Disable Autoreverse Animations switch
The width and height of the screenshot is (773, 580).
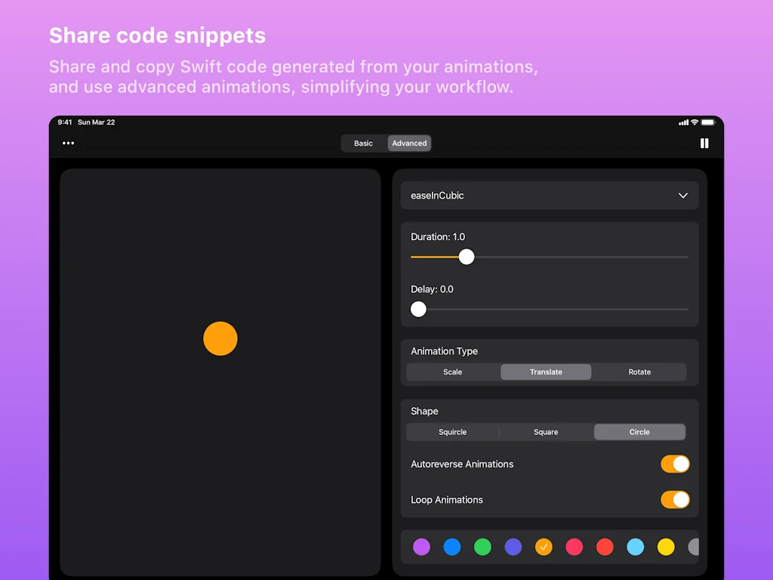click(675, 464)
